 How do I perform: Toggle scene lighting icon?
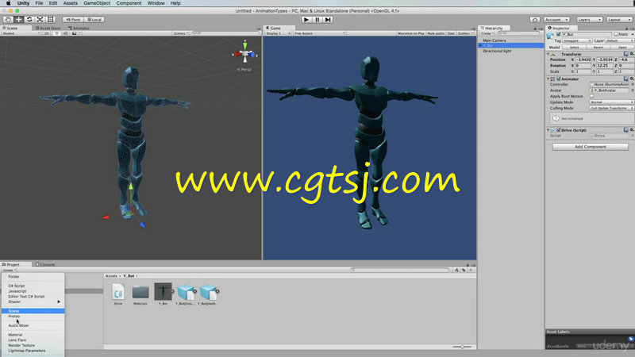(x=56, y=33)
